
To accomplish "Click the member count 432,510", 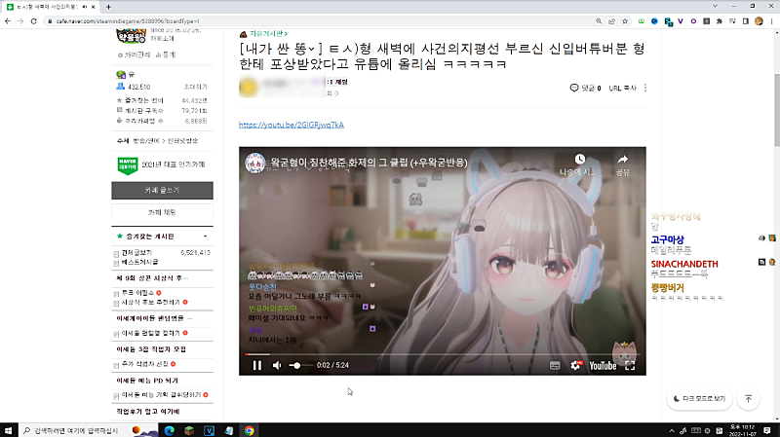I will [138, 87].
